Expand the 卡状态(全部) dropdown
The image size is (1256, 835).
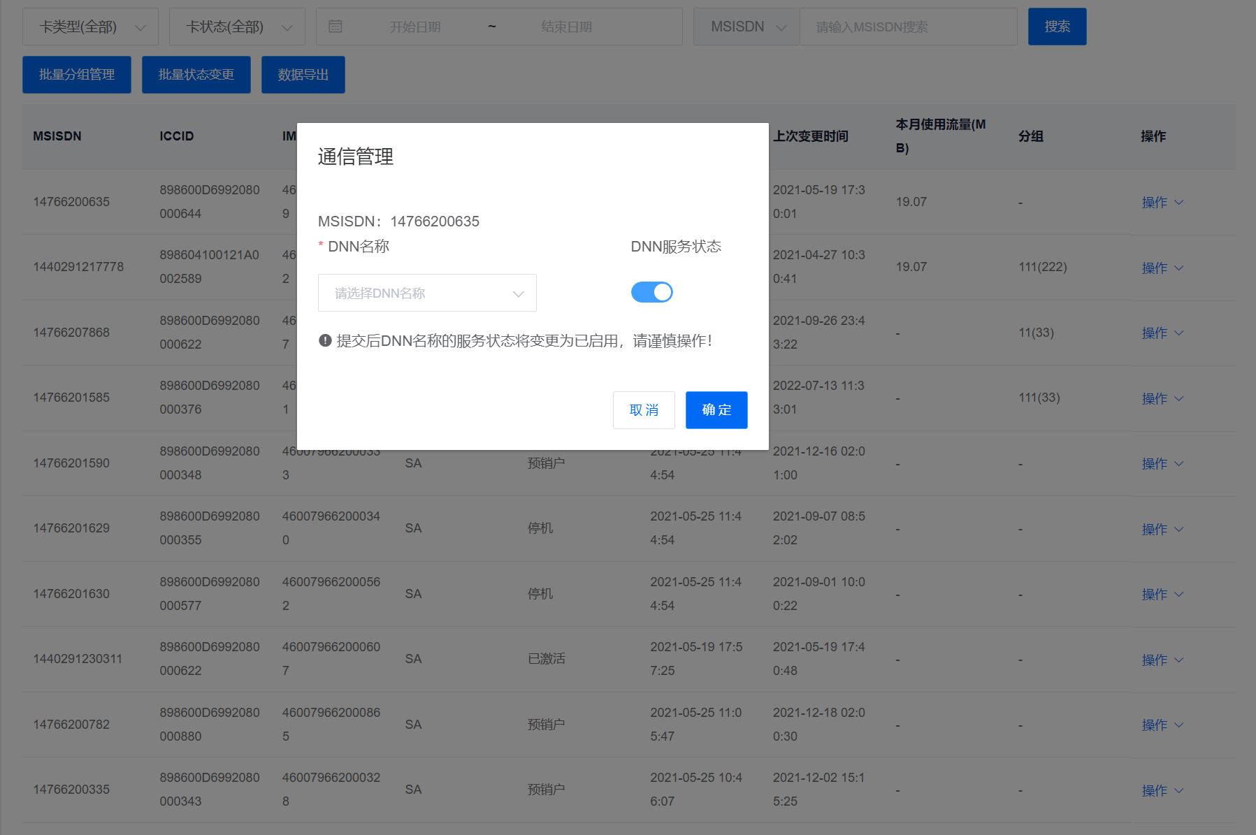[238, 27]
